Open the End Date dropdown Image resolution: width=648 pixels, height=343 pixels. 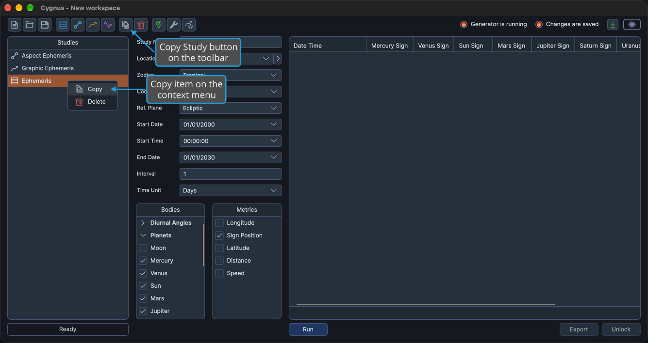tap(231, 157)
